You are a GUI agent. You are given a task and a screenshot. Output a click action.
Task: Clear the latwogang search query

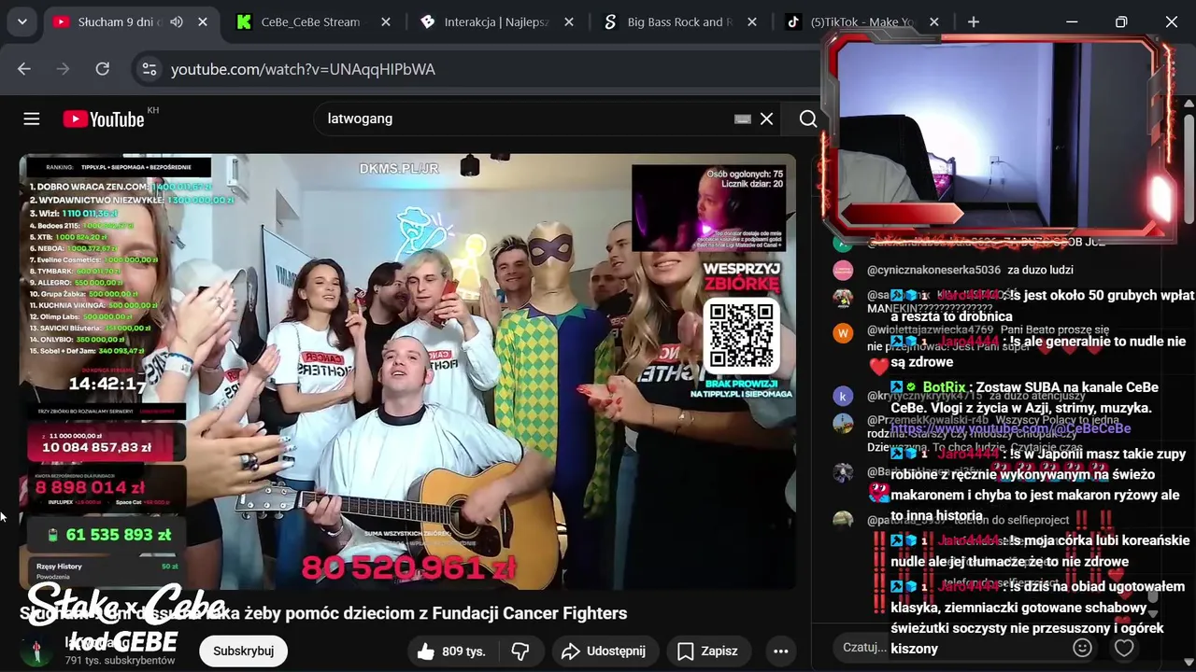pyautogui.click(x=766, y=119)
